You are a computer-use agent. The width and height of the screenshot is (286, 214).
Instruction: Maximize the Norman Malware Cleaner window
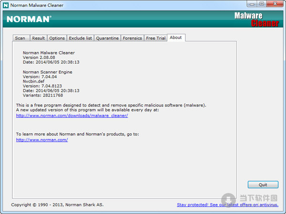[x=262, y=4]
